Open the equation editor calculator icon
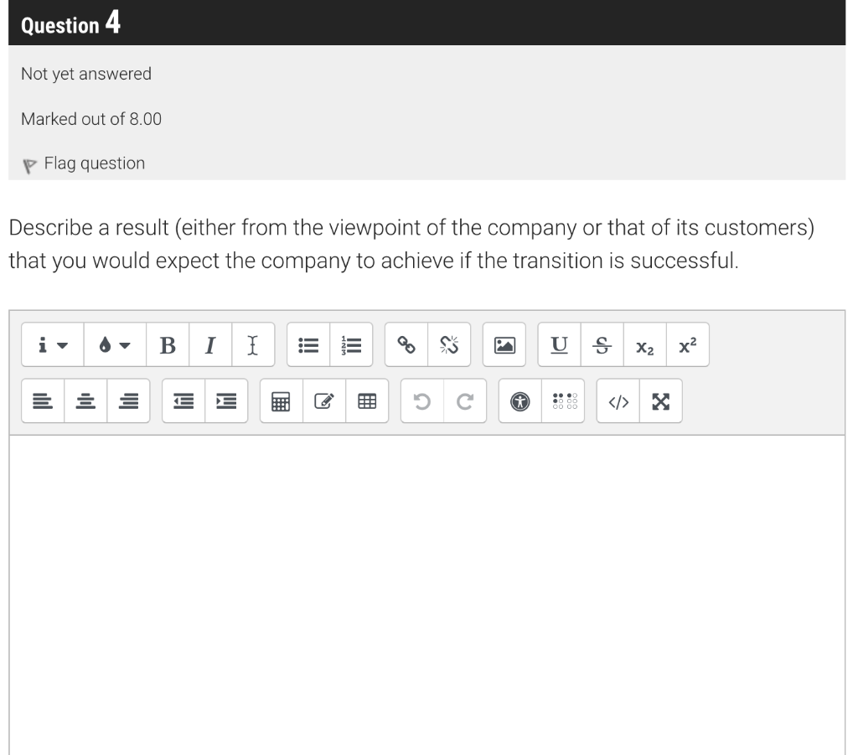The width and height of the screenshot is (858, 755). 282,401
